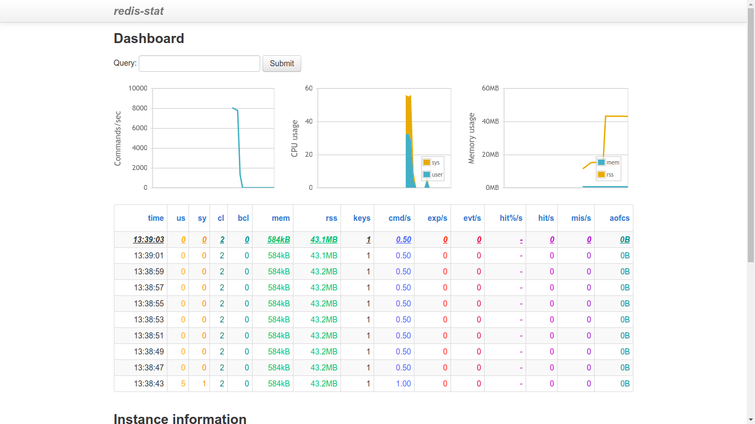Click the 0B aofcs value at 13:39:03
Viewport: 755px width, 424px height.
click(x=625, y=240)
